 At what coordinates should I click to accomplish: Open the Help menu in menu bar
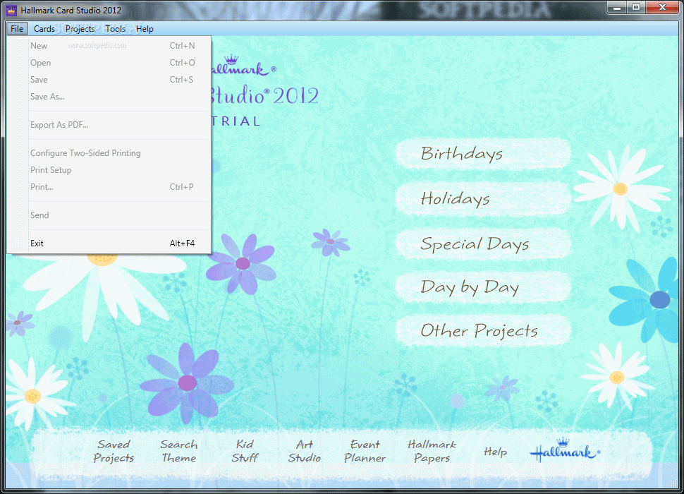(145, 29)
